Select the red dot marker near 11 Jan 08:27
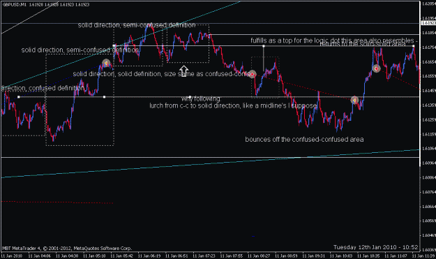Screen dimensions: 436x259 pyautogui.click(x=252, y=74)
